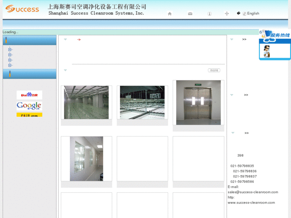
Task: Click phone number 021-59798835
Action: point(242,166)
